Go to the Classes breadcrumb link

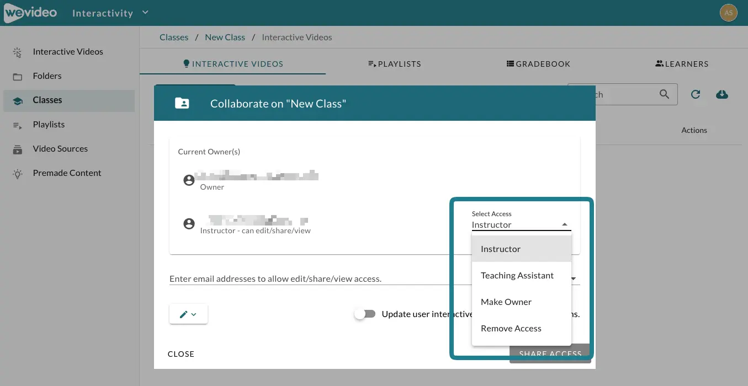[x=174, y=37]
